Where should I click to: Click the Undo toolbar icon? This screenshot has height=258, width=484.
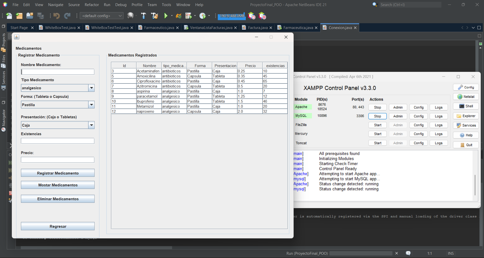pos(56,16)
